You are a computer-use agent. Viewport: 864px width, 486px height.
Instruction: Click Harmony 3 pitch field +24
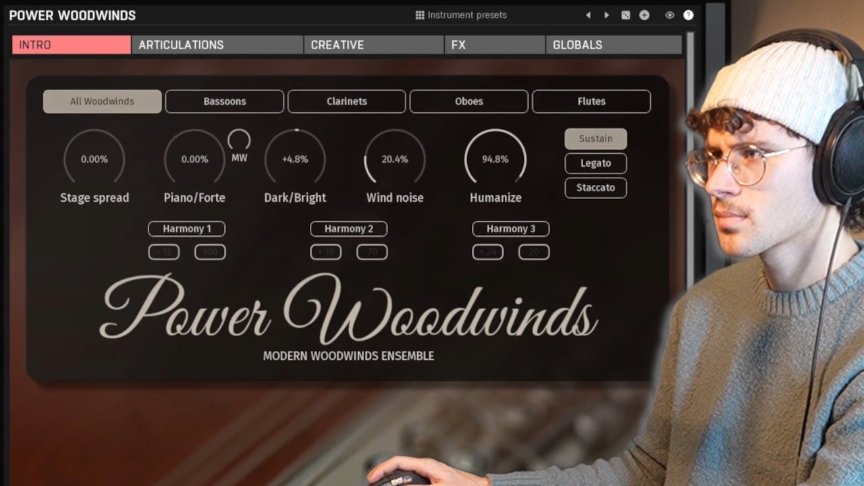pos(488,252)
